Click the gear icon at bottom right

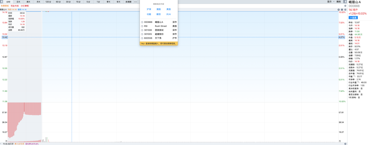click(x=345, y=144)
